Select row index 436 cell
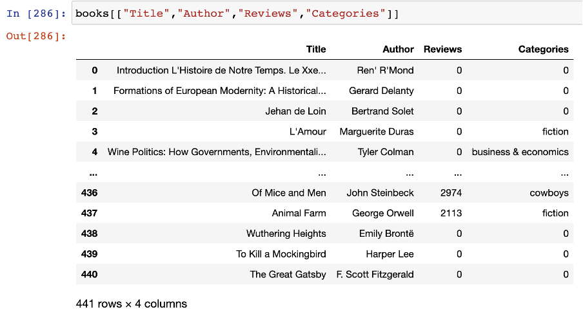583x314 pixels. [89, 192]
